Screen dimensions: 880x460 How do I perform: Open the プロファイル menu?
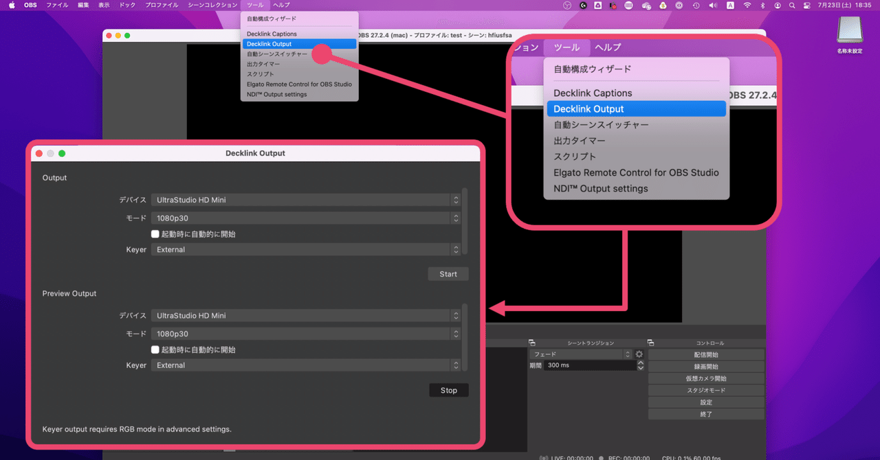(x=162, y=5)
